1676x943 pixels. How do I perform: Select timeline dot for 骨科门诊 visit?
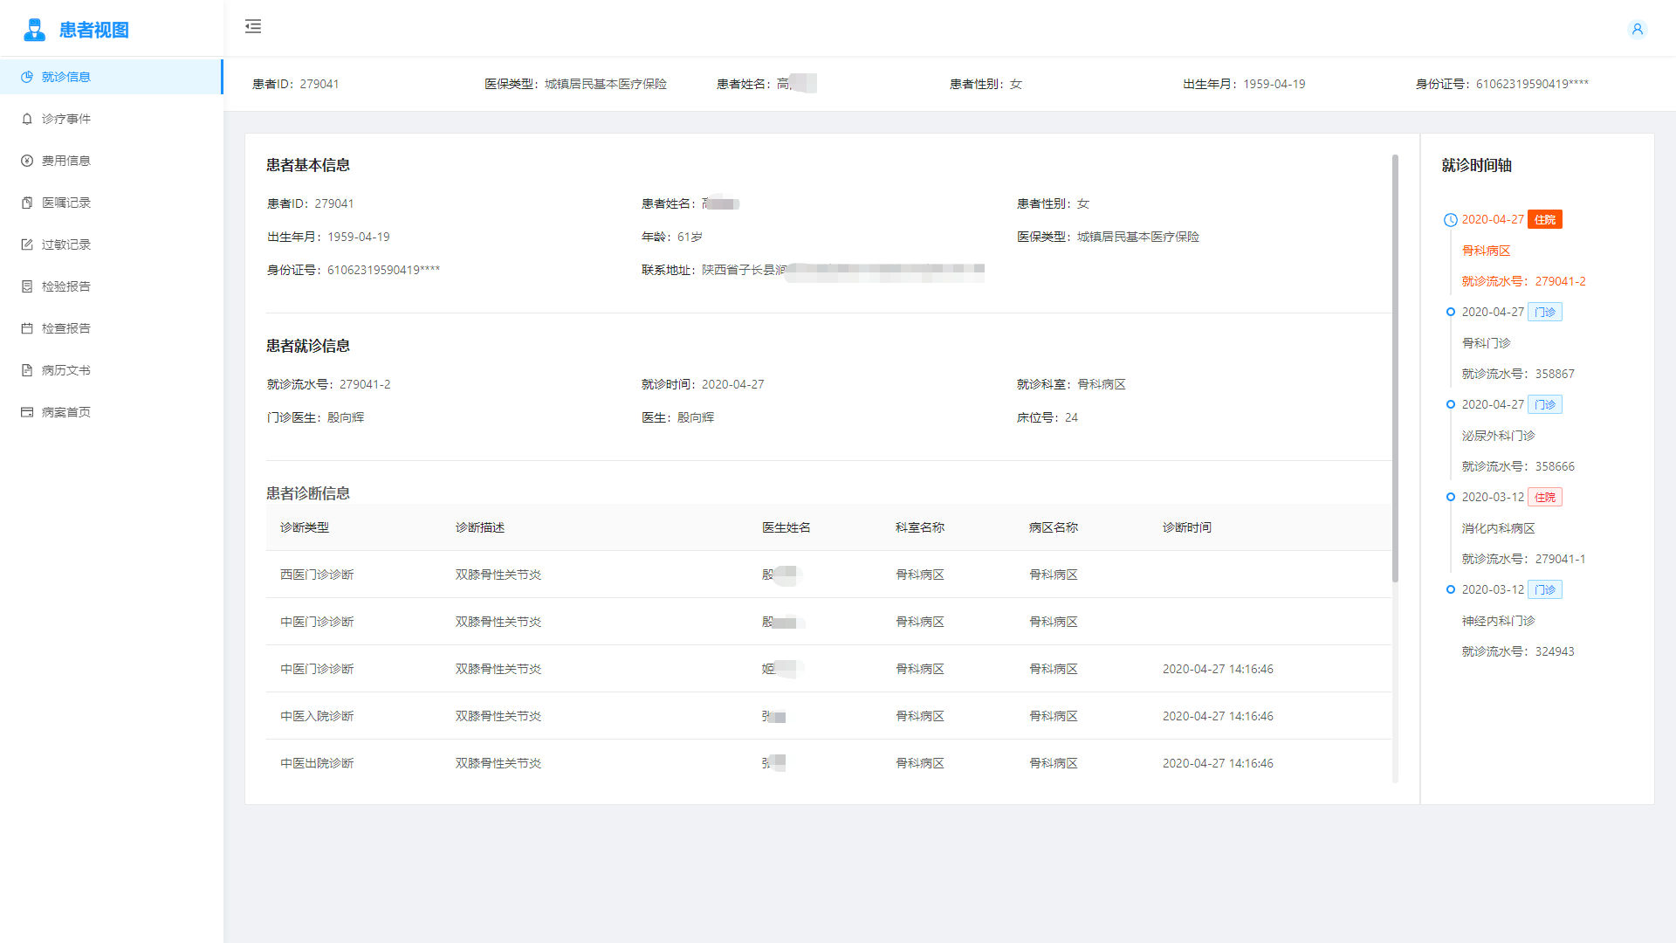coord(1451,312)
